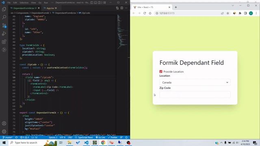
Task: Select the Vite + React + TS browser tab
Action: pyautogui.click(x=152, y=7)
